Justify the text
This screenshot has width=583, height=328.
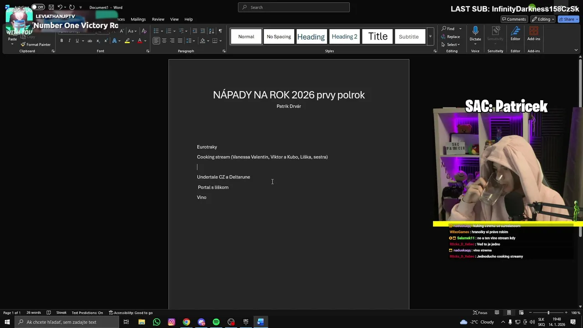point(180,41)
